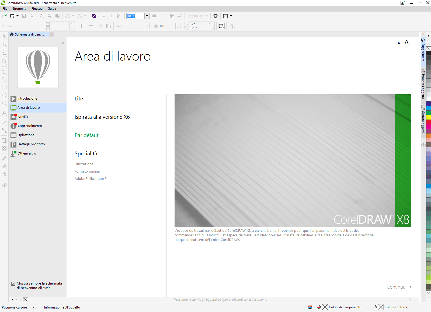Click the smaller text size A
The image size is (431, 312).
pos(399,43)
